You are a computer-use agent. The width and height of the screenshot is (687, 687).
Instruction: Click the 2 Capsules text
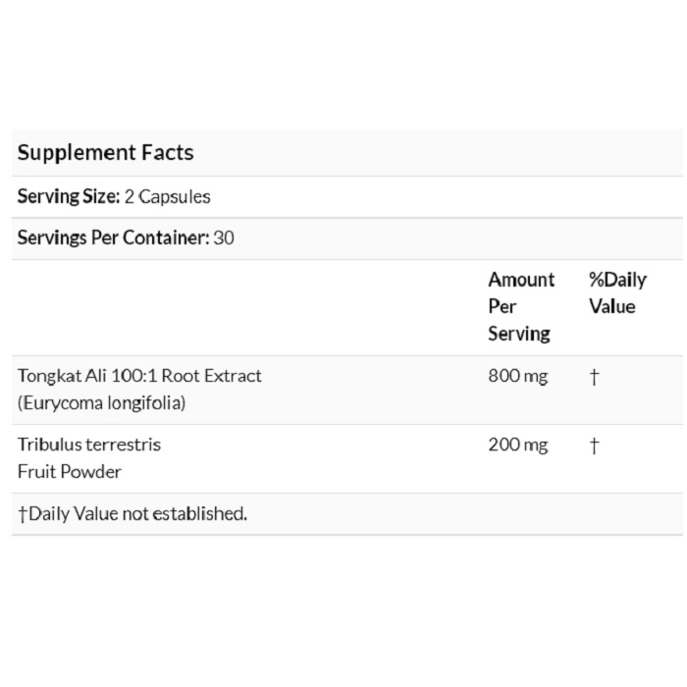pos(168,196)
